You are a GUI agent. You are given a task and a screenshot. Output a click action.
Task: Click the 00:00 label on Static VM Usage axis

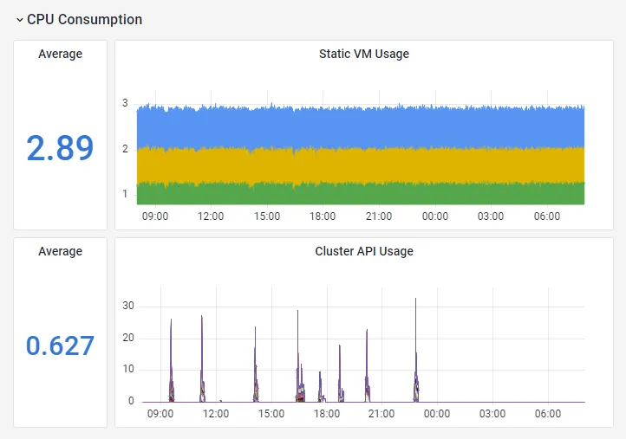(435, 216)
